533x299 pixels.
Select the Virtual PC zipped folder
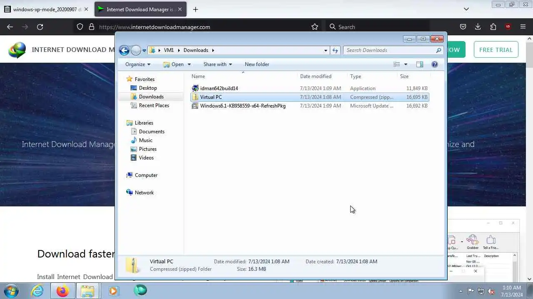[309, 97]
